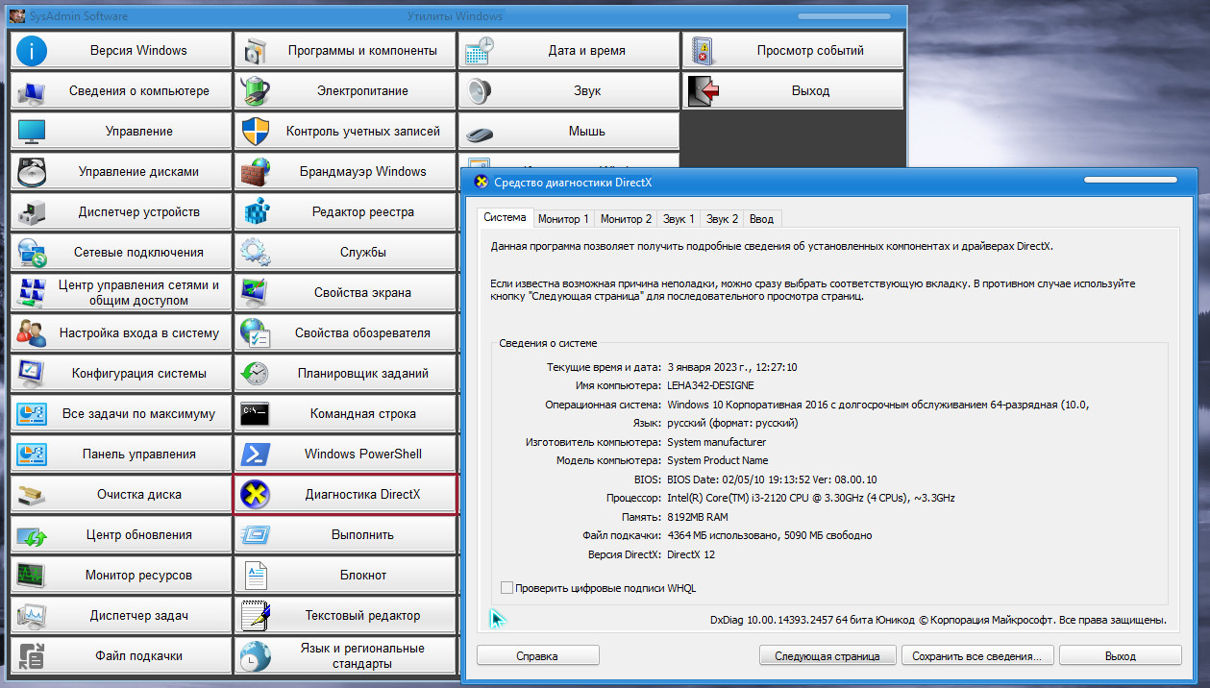Switch to the Монитор 2 tab
The image size is (1210, 688).
pyautogui.click(x=626, y=219)
